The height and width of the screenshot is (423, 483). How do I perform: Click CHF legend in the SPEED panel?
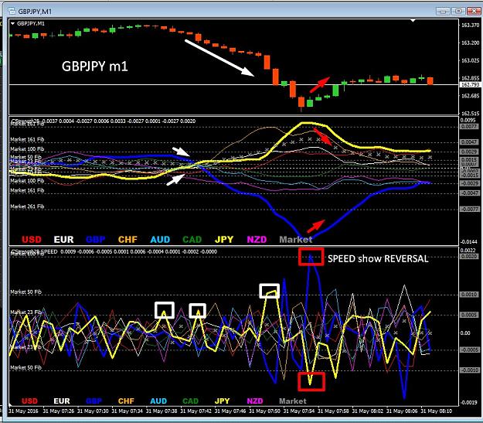click(x=126, y=401)
